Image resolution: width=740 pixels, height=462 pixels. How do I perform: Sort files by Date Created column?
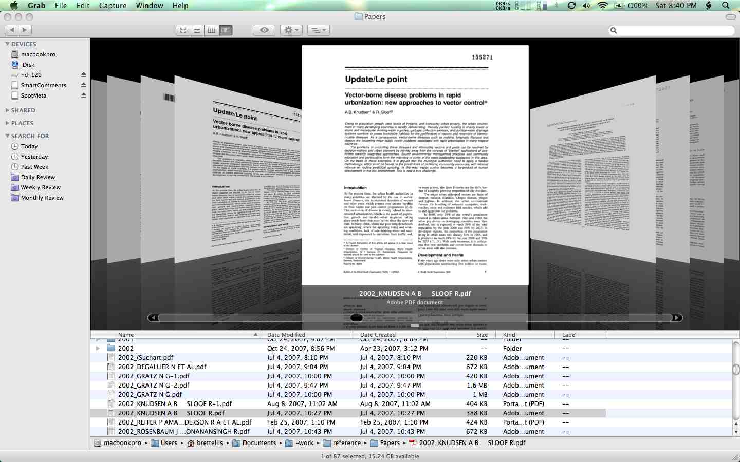coord(399,335)
